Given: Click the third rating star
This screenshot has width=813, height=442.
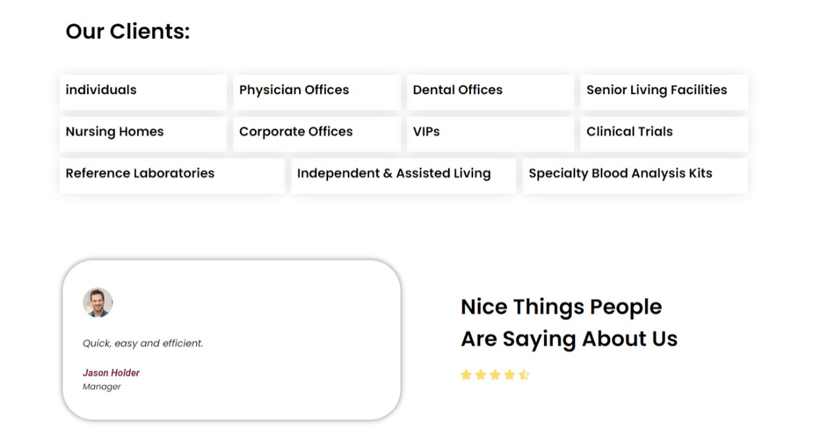Looking at the screenshot, I should (495, 375).
